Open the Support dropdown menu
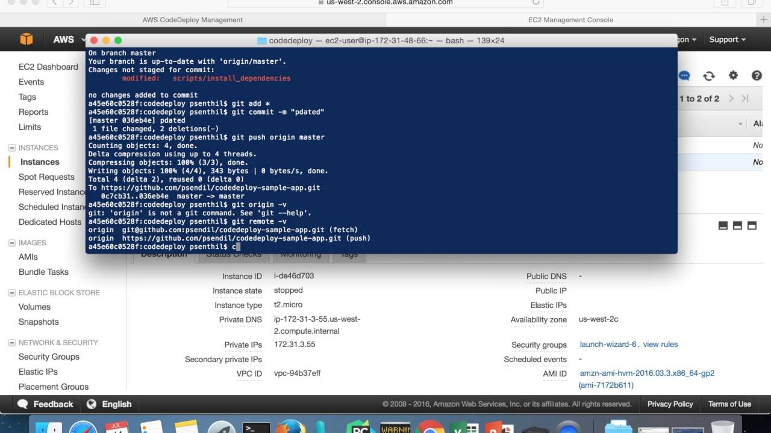This screenshot has width=771, height=433. point(727,40)
